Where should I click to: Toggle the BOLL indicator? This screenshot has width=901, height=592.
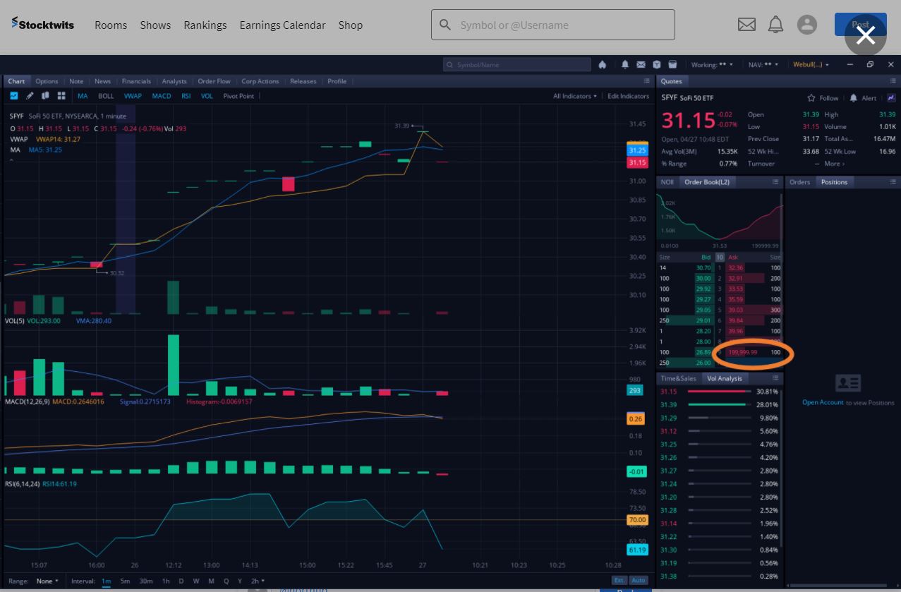tap(106, 96)
